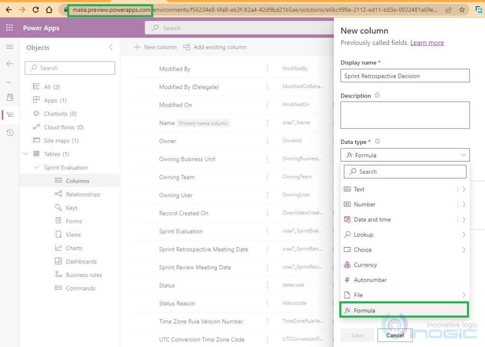
Task: Click the Cancel button
Action: pos(395,335)
